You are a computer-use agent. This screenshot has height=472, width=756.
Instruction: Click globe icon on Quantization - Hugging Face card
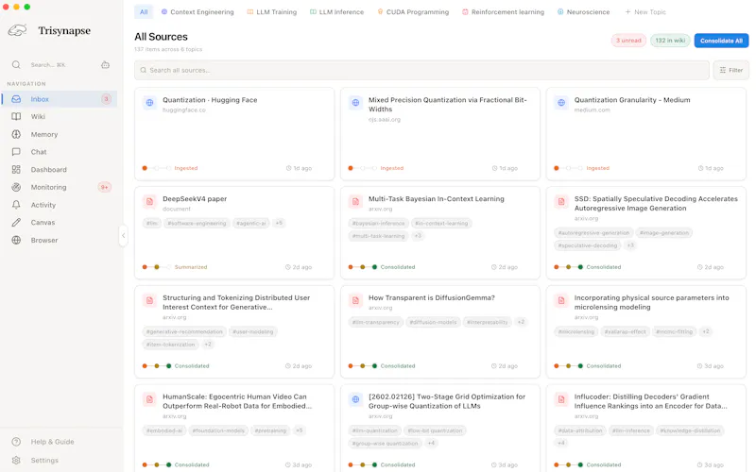click(x=150, y=103)
